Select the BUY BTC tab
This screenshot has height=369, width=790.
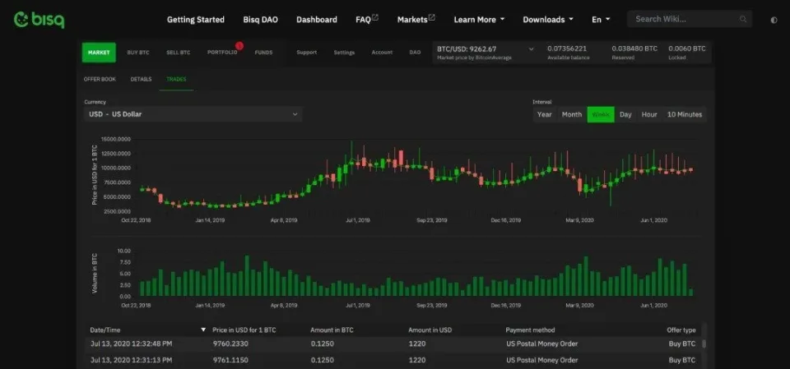(x=138, y=53)
